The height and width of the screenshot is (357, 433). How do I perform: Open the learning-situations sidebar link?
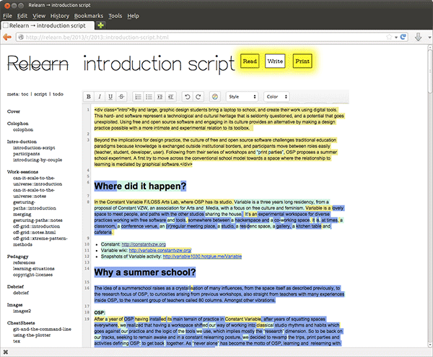click(x=34, y=269)
